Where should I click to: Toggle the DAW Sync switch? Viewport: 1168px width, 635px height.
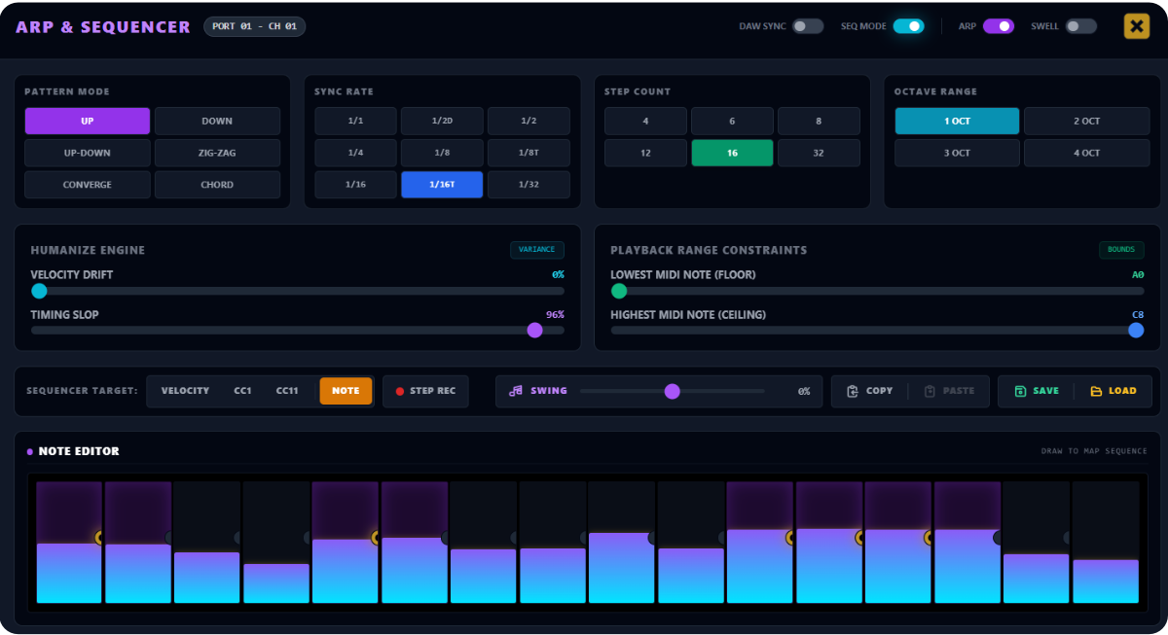click(808, 26)
